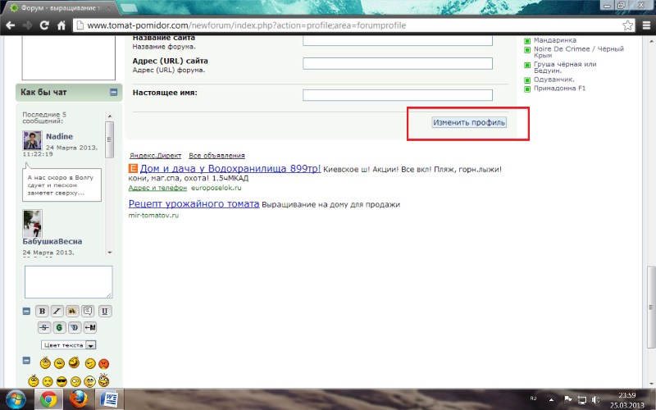Image resolution: width=656 pixels, height=410 pixels.
Task: Open the 'Все объявления' link
Action: (x=216, y=155)
